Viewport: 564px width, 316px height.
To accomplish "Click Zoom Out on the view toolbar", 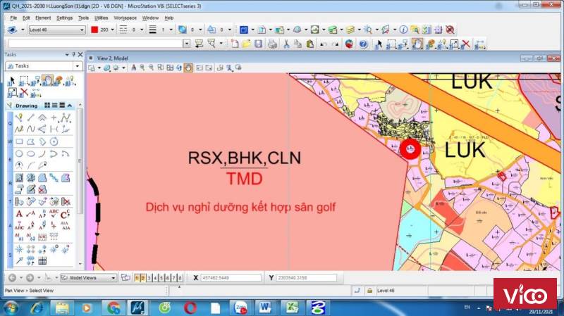I will point(152,68).
